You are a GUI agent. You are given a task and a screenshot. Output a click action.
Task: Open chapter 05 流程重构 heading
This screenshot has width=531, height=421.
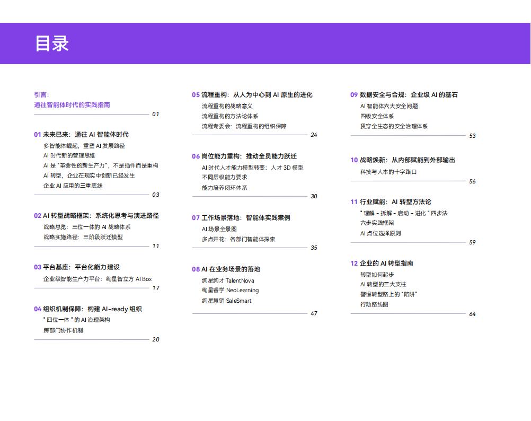coord(252,95)
